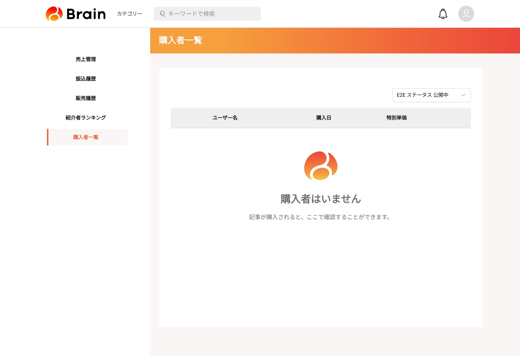Focus the keyword search field
The width and height of the screenshot is (520, 356).
(207, 14)
